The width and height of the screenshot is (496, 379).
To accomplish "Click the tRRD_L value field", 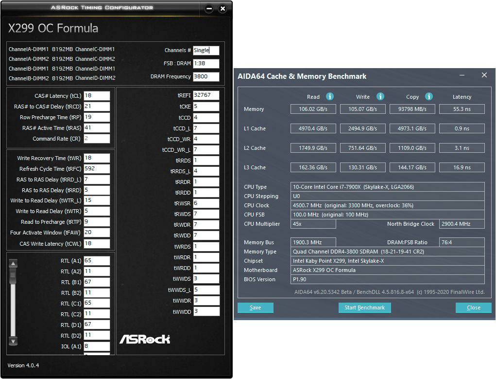I will [x=97, y=180].
